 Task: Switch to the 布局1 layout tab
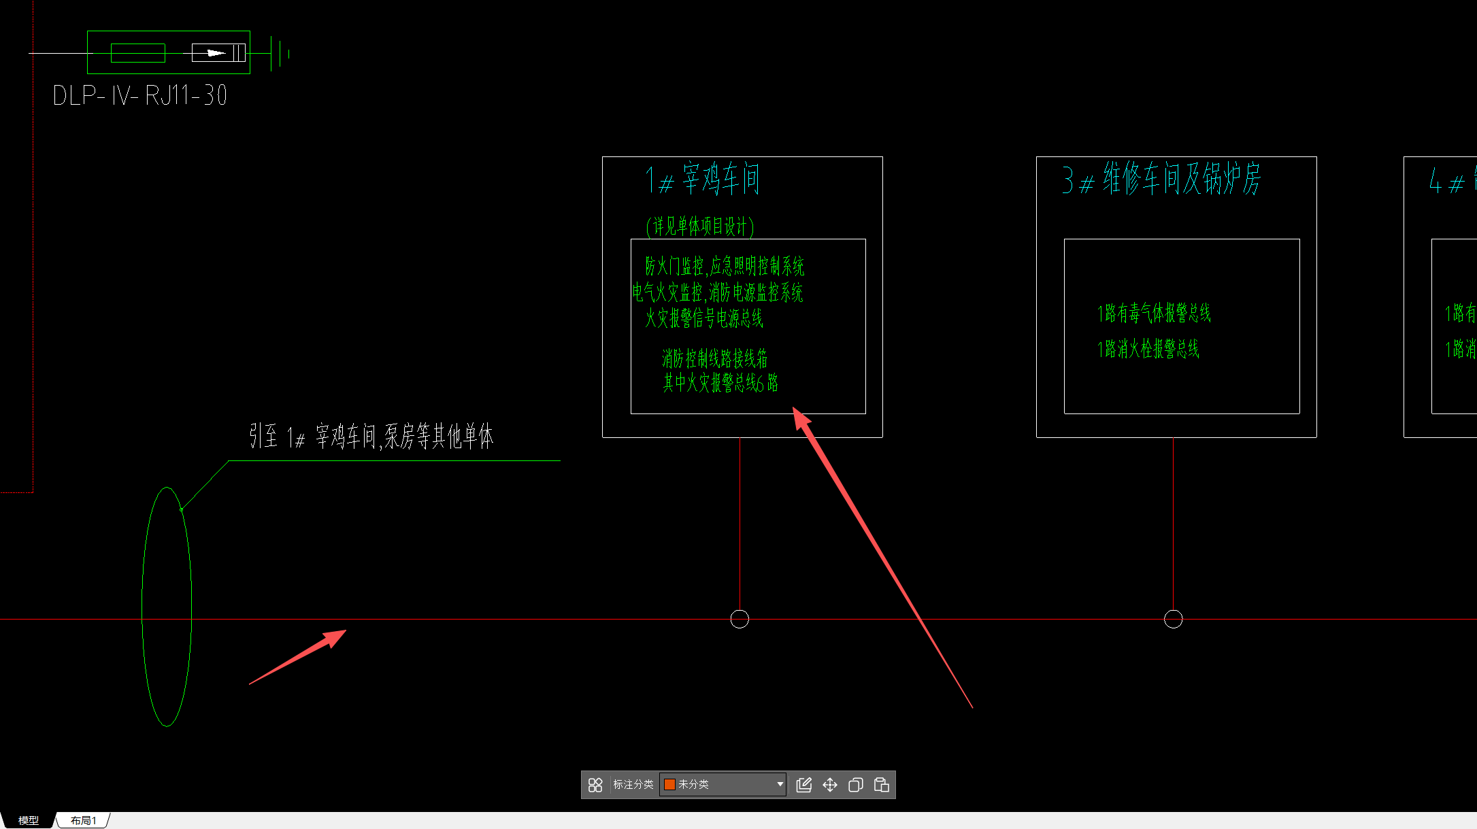pyautogui.click(x=83, y=820)
